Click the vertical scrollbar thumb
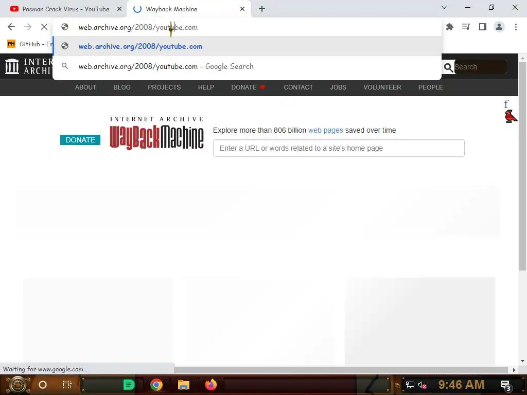Image resolution: width=527 pixels, height=395 pixels. (x=522, y=166)
